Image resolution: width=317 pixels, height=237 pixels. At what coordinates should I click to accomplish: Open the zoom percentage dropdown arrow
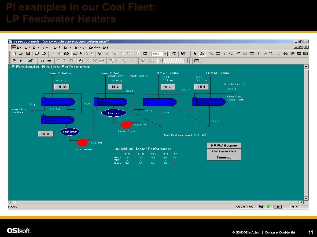click(x=166, y=54)
